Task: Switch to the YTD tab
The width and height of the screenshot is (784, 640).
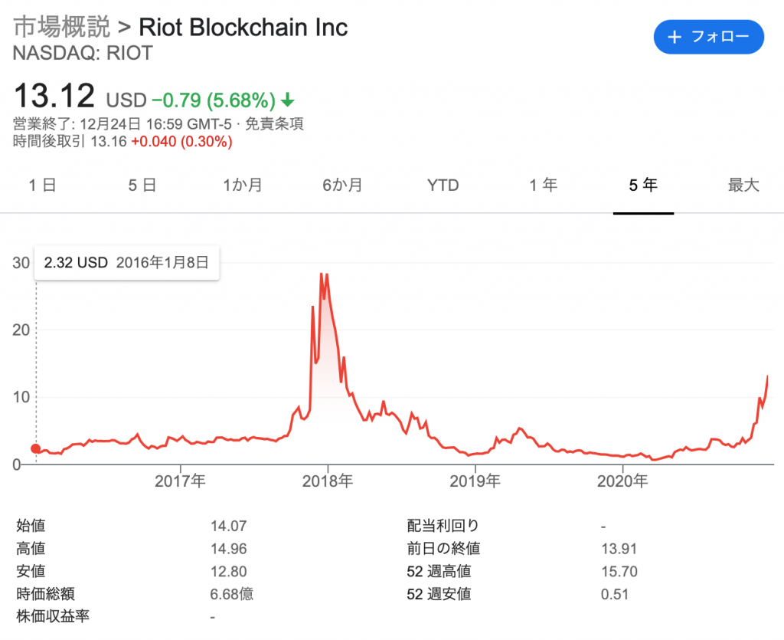Action: [x=443, y=185]
